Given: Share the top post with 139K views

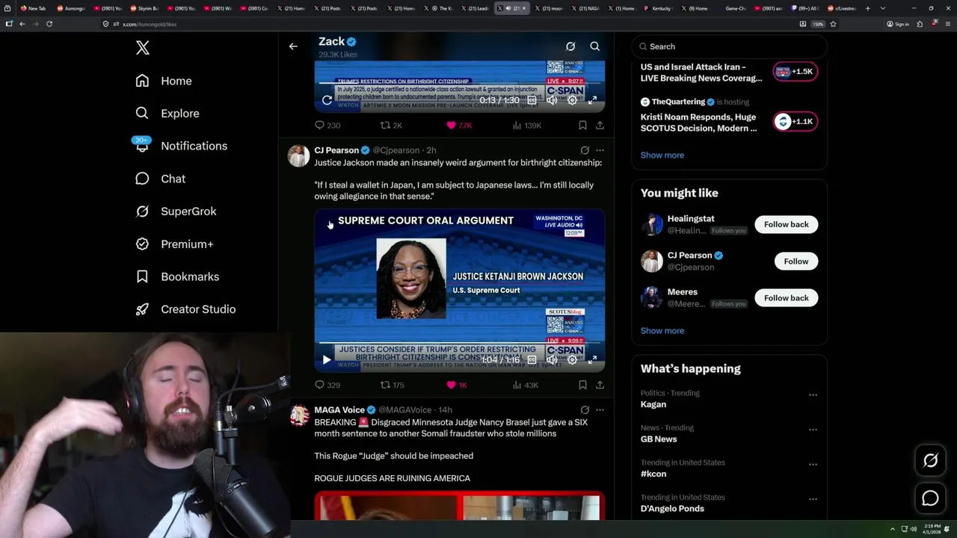Looking at the screenshot, I should (600, 126).
